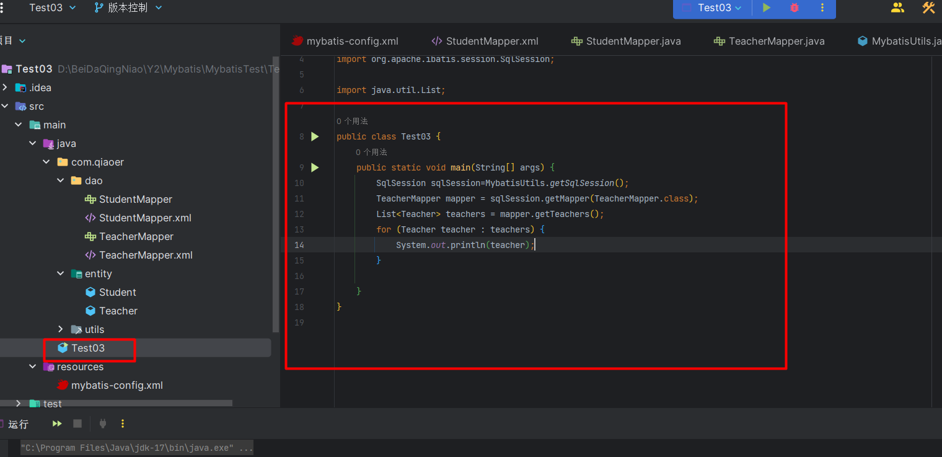
Task: Switch to the StudentMapper.java editor tab
Action: click(x=626, y=42)
